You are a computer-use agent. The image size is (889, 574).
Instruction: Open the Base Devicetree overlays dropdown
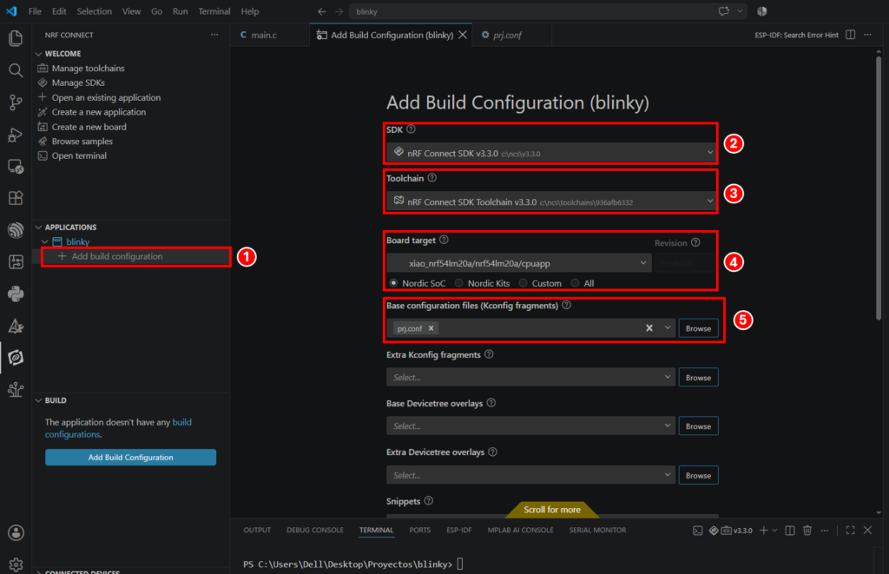pos(530,426)
